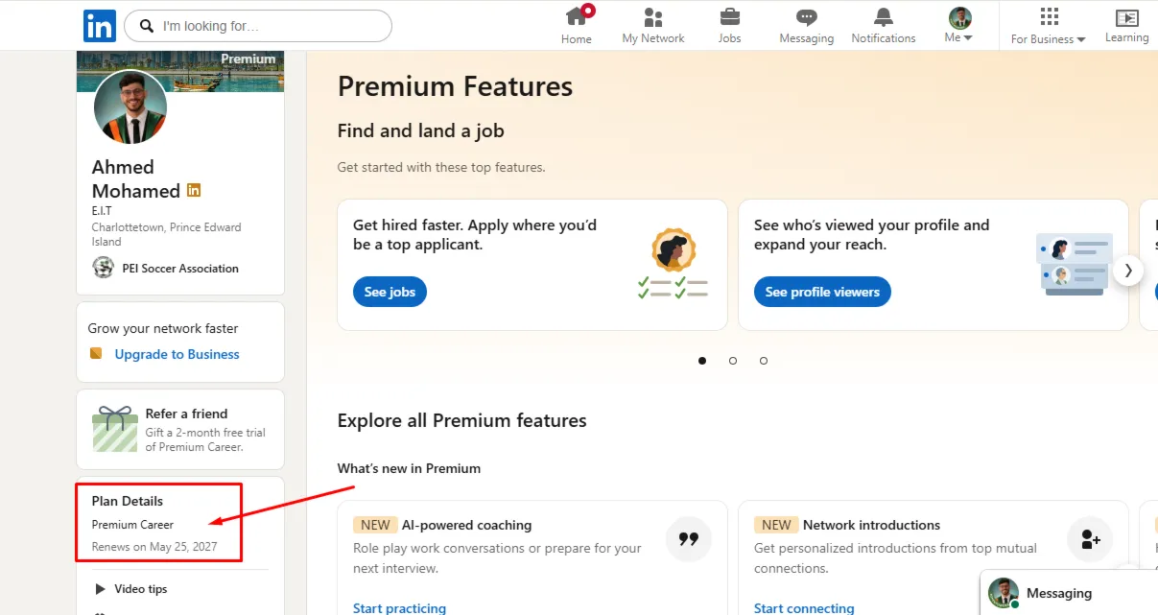Image resolution: width=1158 pixels, height=615 pixels.
Task: Click the See jobs button
Action: (390, 292)
